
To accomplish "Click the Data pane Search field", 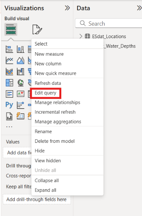I will pos(109,23).
